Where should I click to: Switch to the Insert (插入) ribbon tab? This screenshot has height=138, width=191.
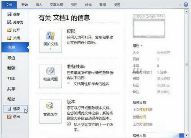pyautogui.click(x=39, y=5)
